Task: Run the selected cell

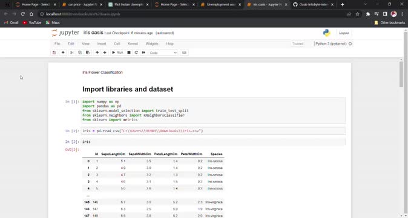Action: click(117, 53)
